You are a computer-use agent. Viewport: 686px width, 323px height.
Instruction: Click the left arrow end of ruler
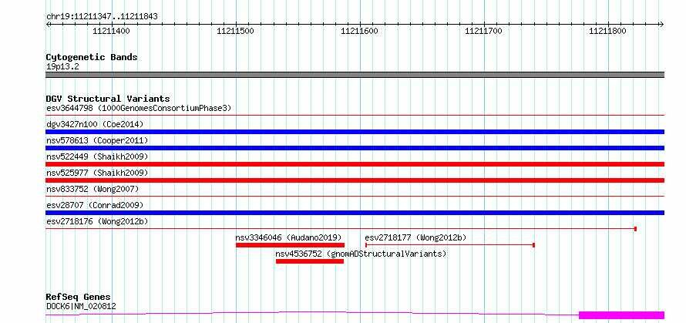pos(48,25)
